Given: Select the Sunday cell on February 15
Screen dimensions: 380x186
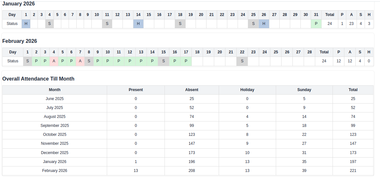Looking at the screenshot, I should click(x=164, y=61).
